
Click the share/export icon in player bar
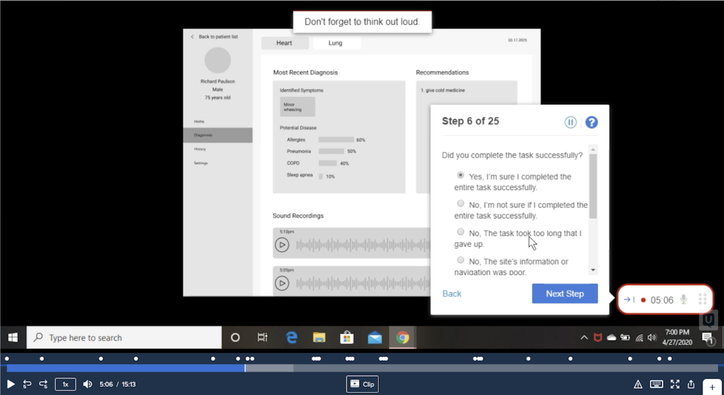[x=691, y=384]
